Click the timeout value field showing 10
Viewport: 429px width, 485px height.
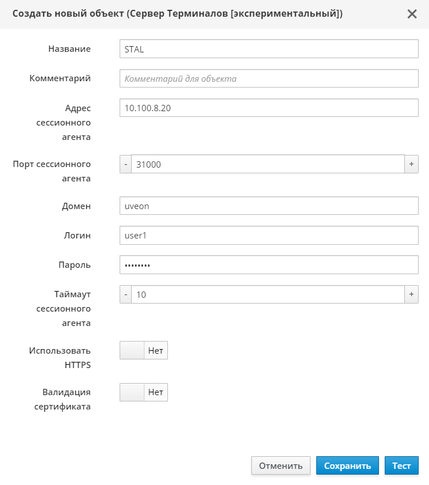point(267,294)
